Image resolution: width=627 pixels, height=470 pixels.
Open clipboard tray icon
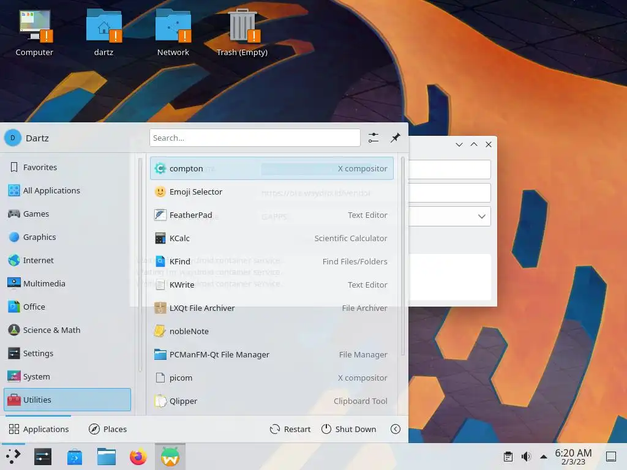click(508, 457)
